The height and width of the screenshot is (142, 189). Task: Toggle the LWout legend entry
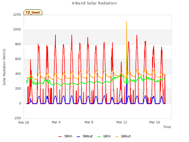tap(123, 136)
